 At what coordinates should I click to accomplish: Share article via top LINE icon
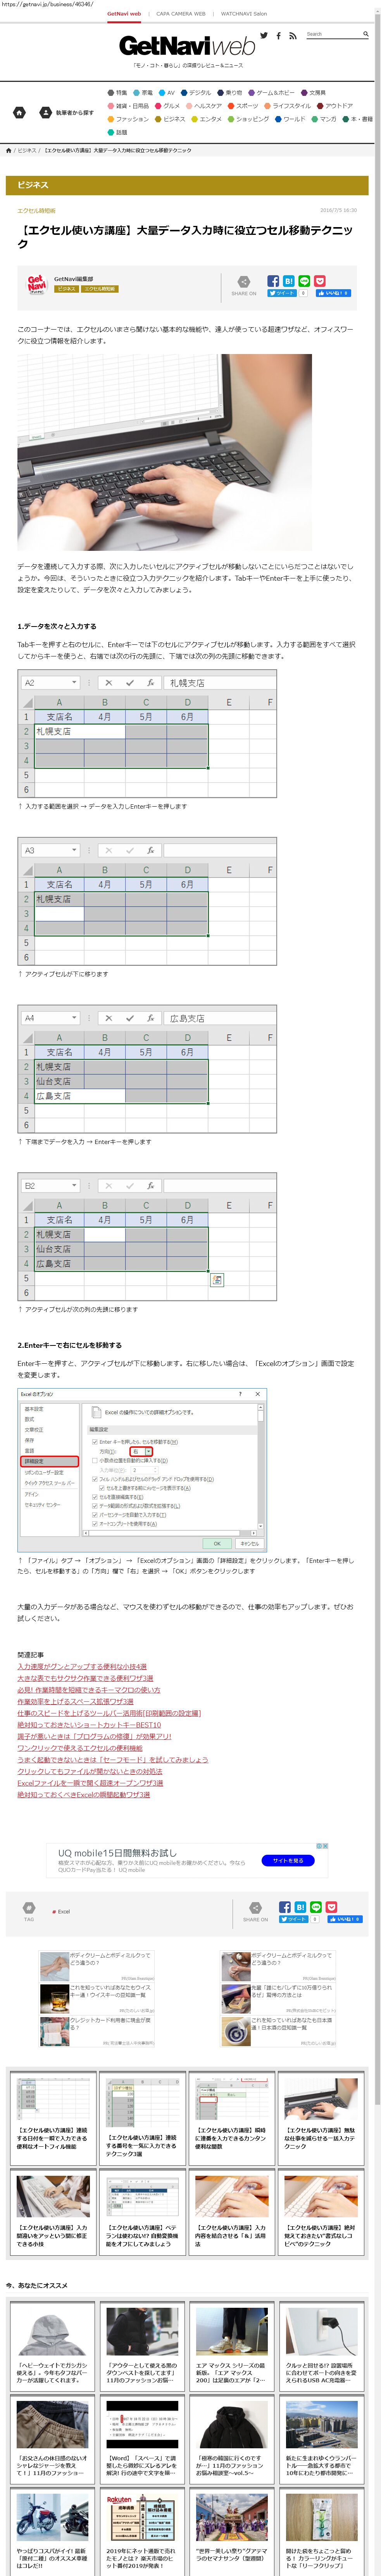pos(304,281)
